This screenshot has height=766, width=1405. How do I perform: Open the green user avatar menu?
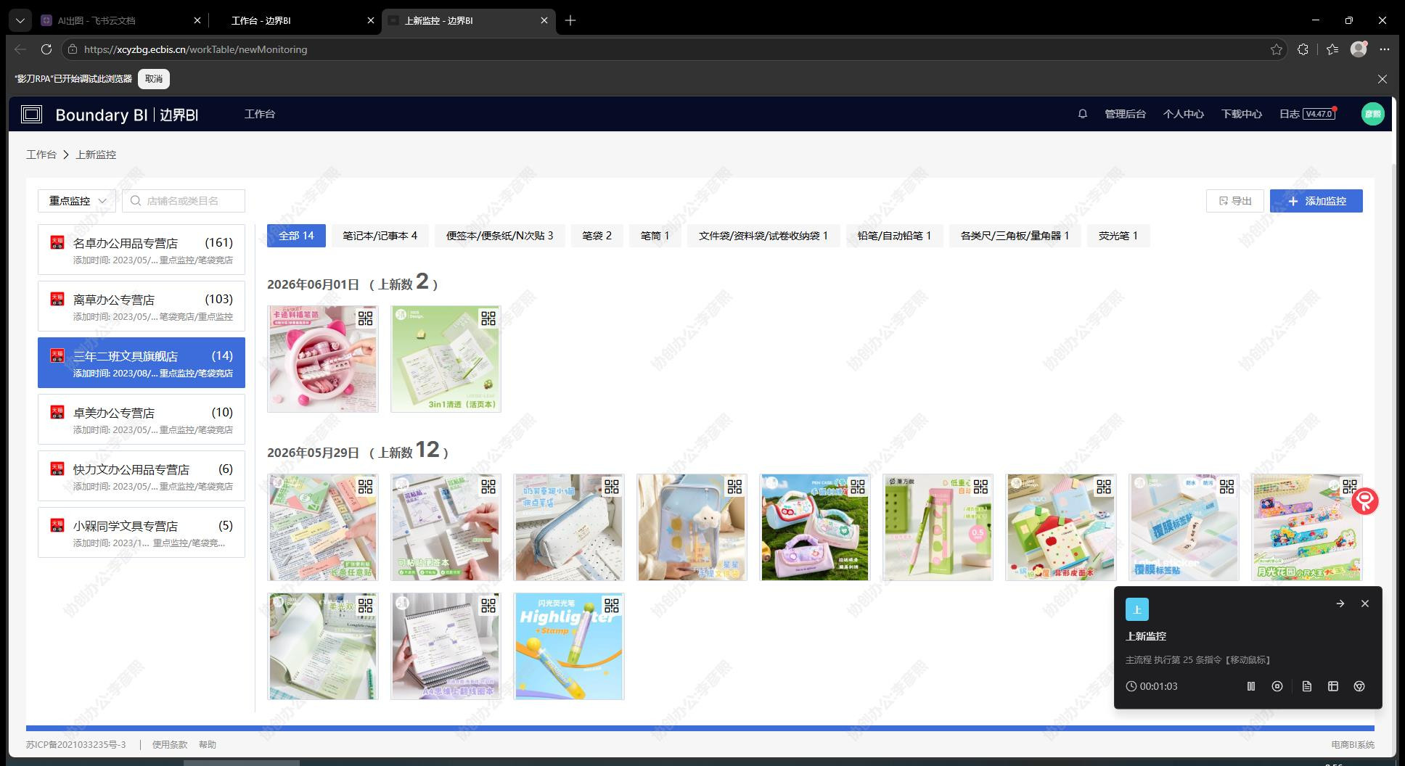click(x=1372, y=114)
